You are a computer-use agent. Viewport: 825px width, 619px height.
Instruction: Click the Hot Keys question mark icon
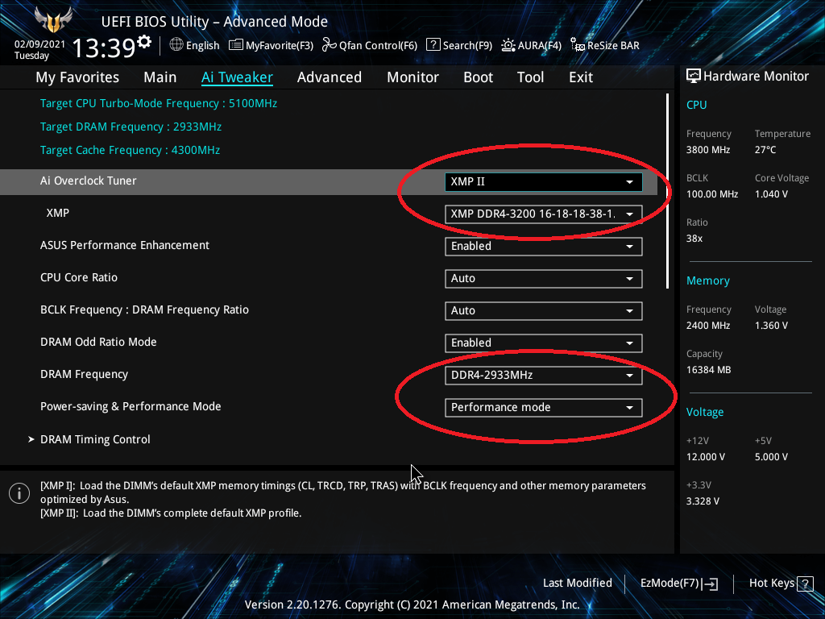[x=806, y=583]
